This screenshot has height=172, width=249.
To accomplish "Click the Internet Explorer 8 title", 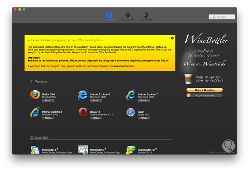I will point(52,112).
